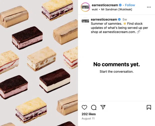Click the 'No comments yet.' heading
155x126 pixels.
coord(116,64)
